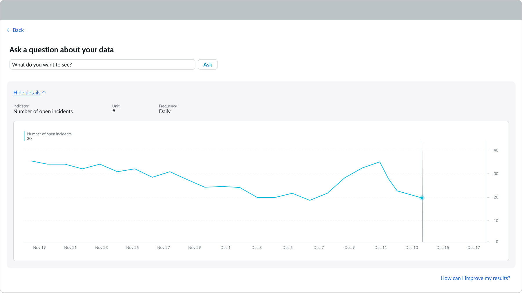This screenshot has height=293, width=522.
Task: Click the 'Dec 9' x-axis label
Action: [x=350, y=248]
